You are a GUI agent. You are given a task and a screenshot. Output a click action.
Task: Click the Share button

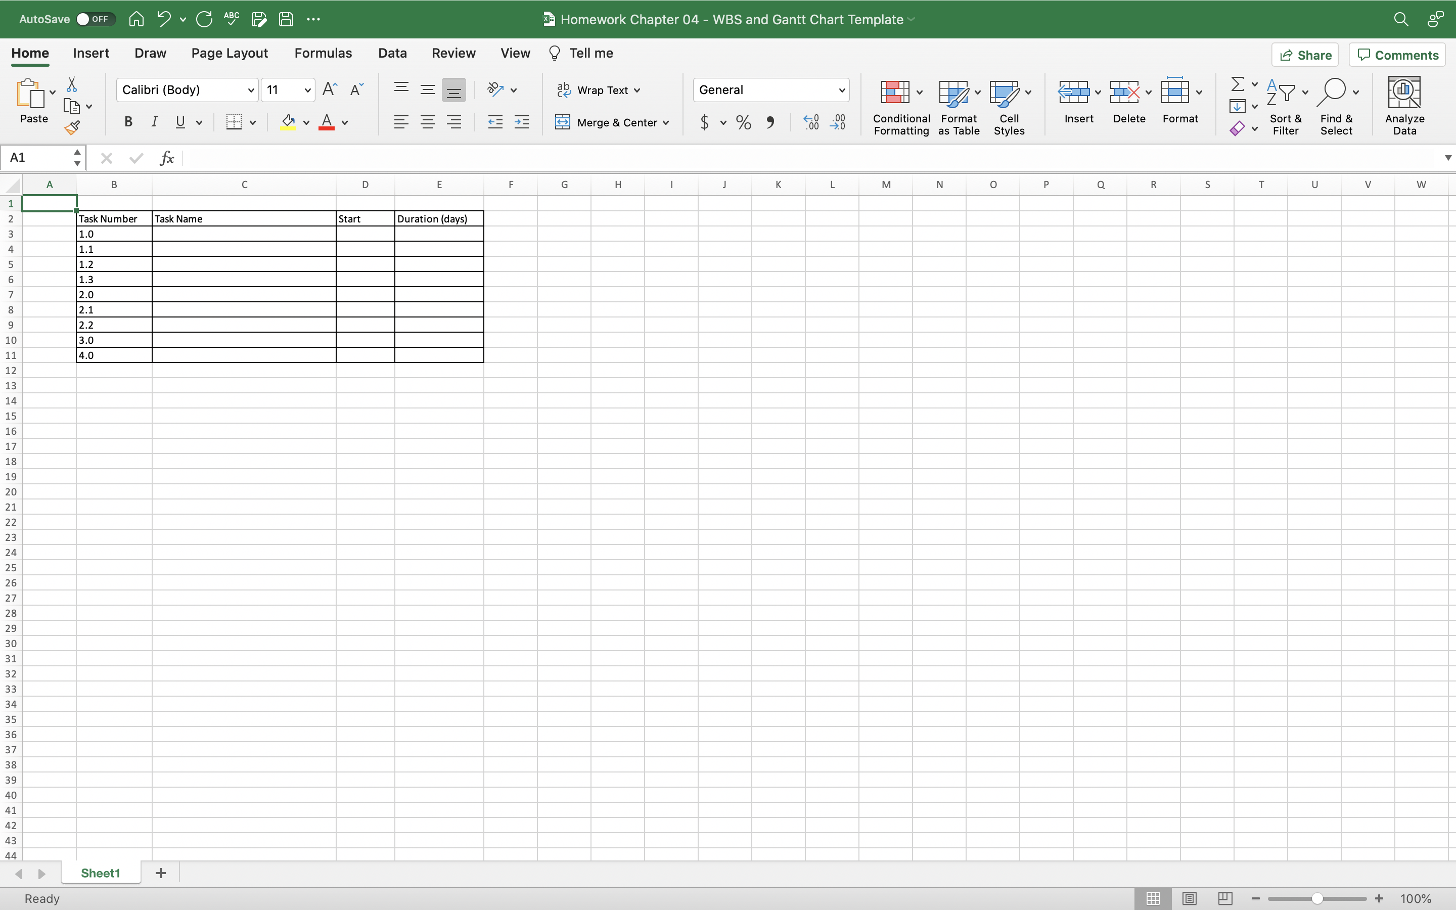click(x=1305, y=55)
